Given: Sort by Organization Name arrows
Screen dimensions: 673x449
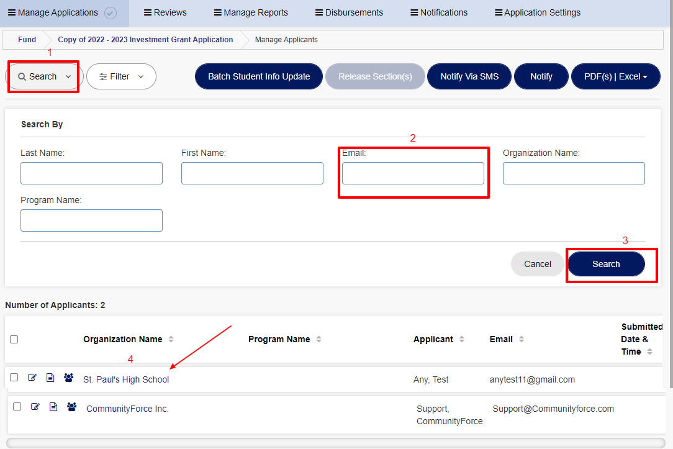Looking at the screenshot, I should click(171, 339).
